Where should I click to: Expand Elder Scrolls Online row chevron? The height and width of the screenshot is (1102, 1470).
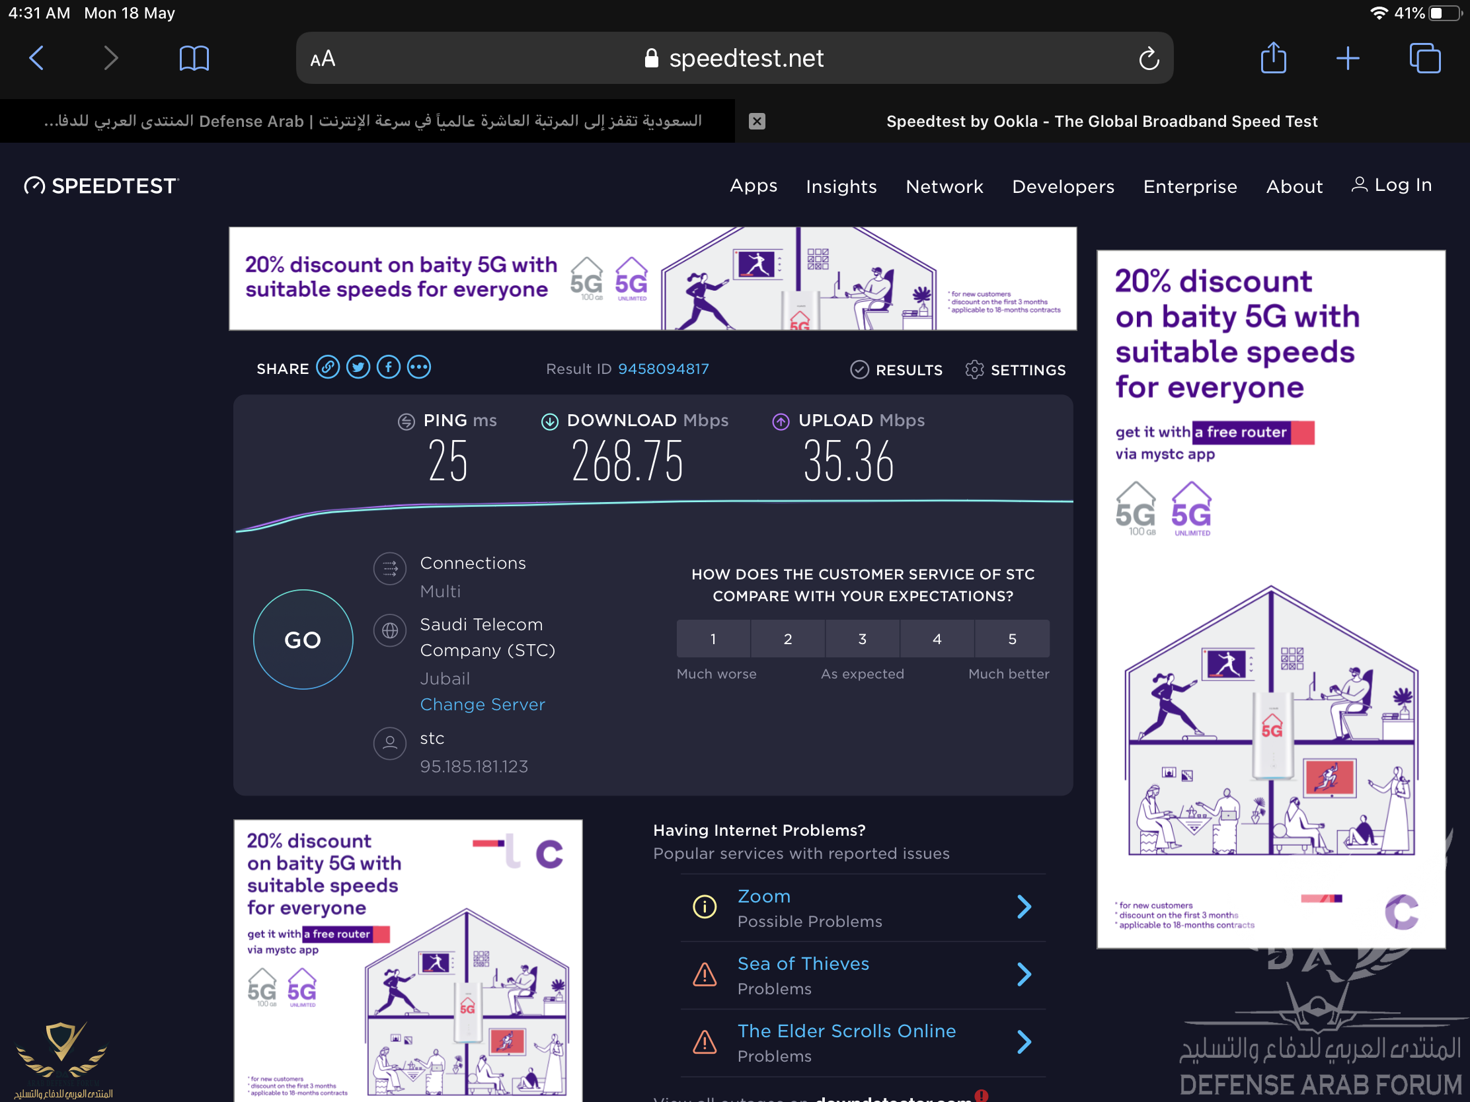1024,1043
